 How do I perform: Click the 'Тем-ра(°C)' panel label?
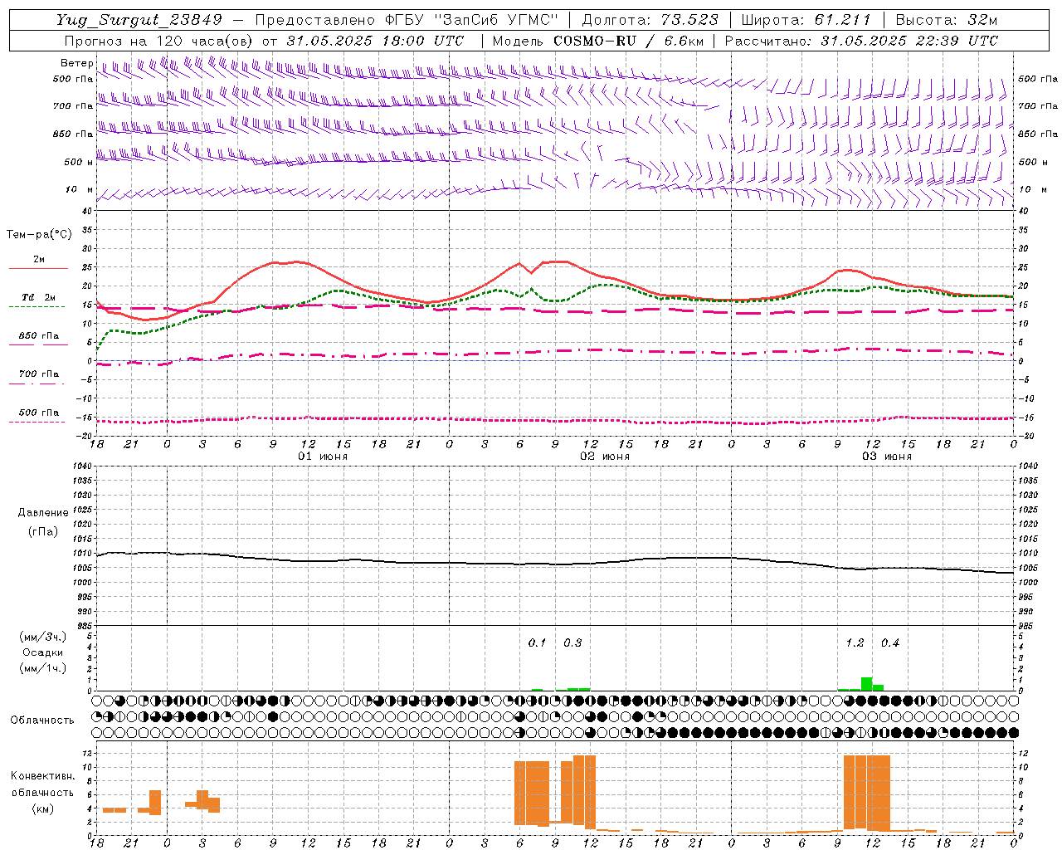point(39,235)
